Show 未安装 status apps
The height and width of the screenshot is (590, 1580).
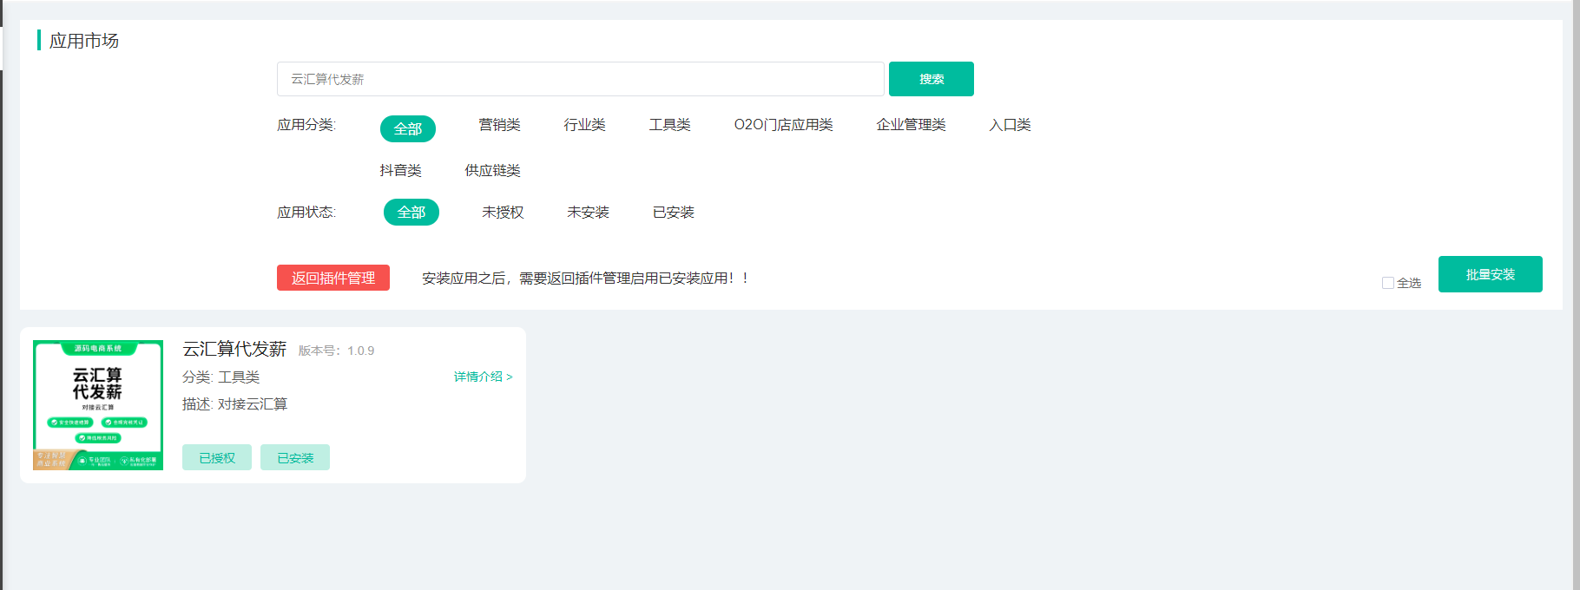(x=588, y=213)
